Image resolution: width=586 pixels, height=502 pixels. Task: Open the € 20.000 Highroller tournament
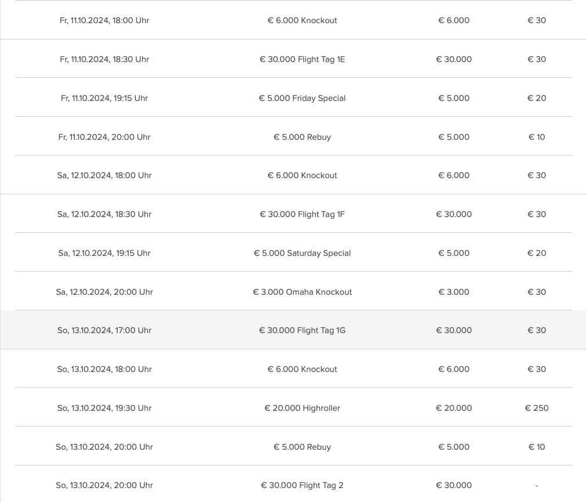(302, 408)
